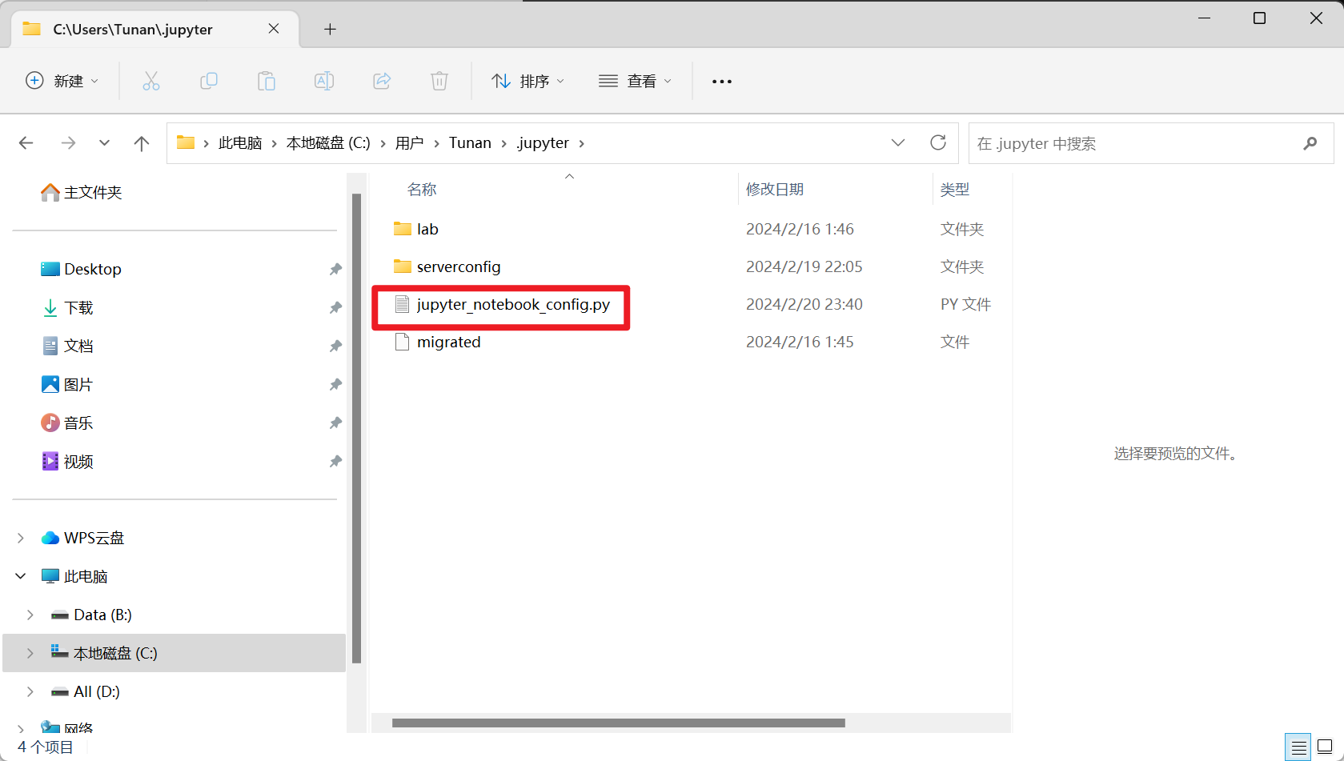Click inside the .jupyter search box
This screenshot has height=761, width=1344.
pyautogui.click(x=1121, y=142)
